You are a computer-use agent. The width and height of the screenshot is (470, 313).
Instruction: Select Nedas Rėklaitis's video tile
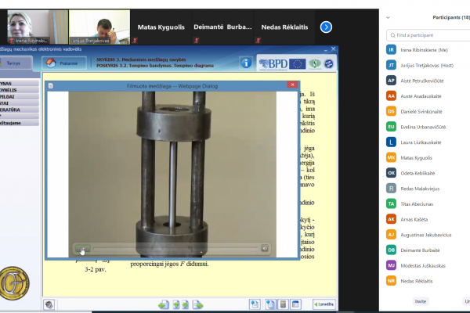coord(284,27)
